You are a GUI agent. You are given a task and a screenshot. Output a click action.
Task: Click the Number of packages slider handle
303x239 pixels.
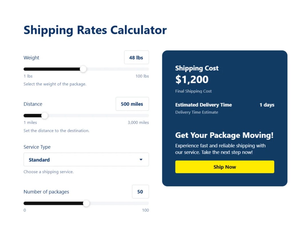click(86, 203)
